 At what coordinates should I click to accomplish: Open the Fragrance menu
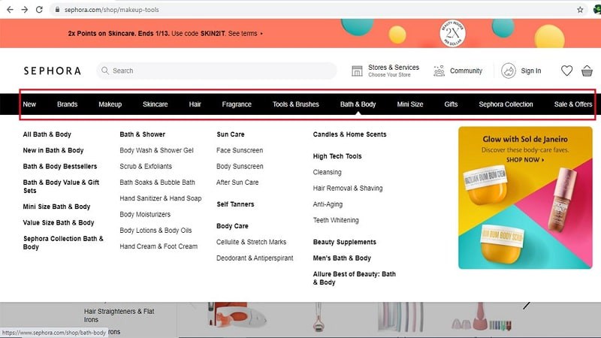point(237,104)
